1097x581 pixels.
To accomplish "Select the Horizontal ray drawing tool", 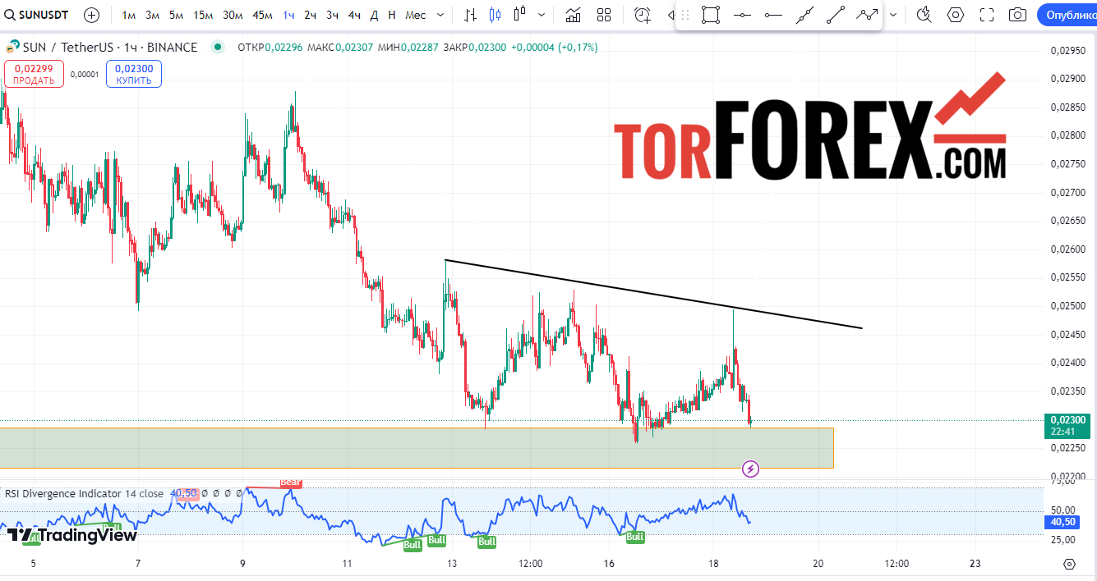I will click(x=773, y=15).
